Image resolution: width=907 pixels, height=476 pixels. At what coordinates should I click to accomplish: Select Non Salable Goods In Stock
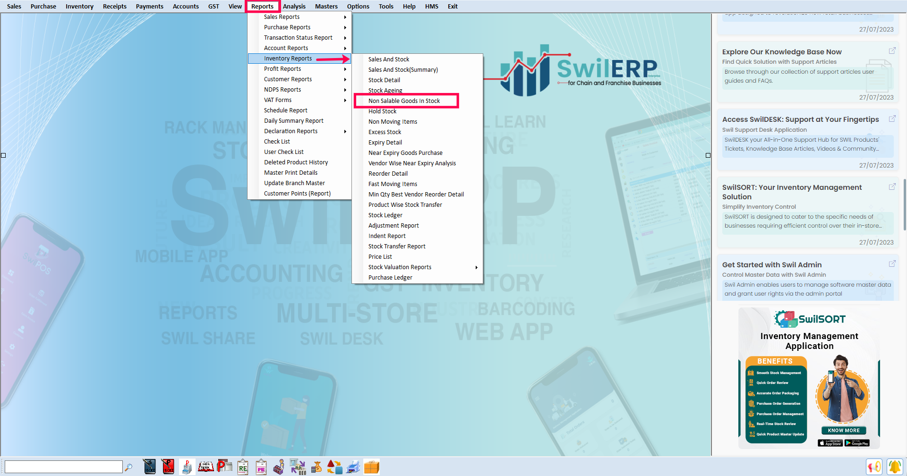point(418,101)
